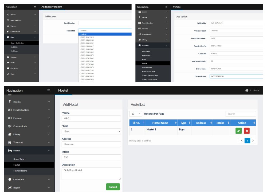Click the Hostel Name column sort arrows
Screen dimensions: 267x196
176,123
